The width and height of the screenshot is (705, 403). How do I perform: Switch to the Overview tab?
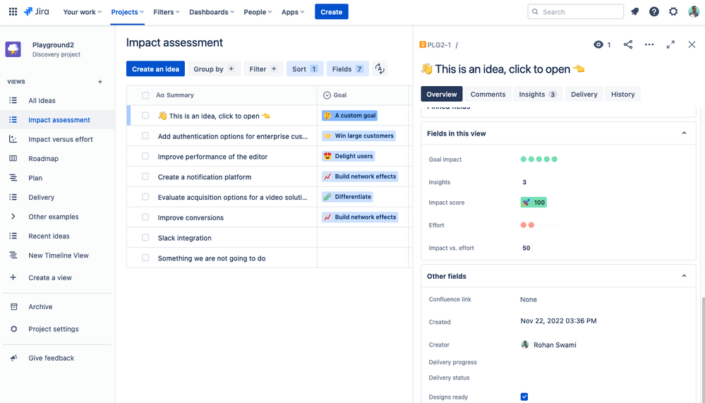[x=442, y=94]
